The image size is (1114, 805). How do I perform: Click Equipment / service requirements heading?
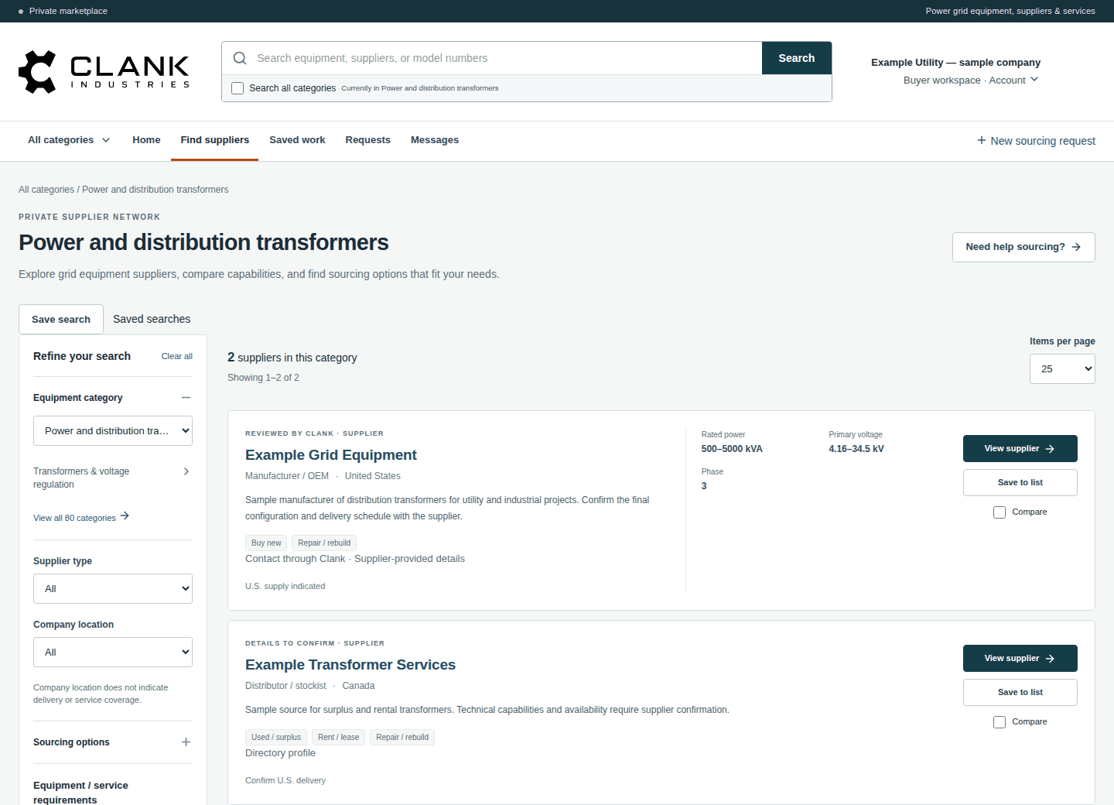pyautogui.click(x=80, y=793)
